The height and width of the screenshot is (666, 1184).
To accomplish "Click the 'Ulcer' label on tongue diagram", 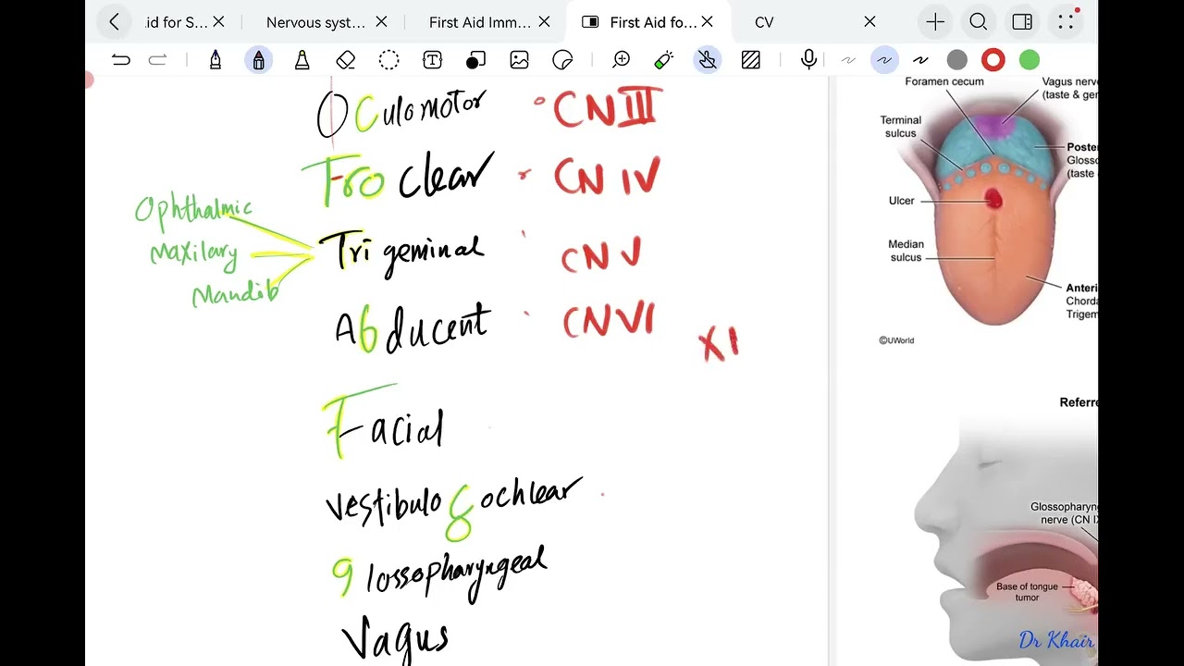I will [902, 201].
